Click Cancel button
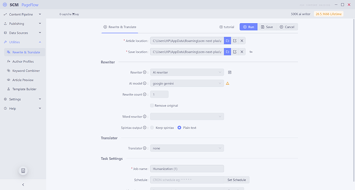355x190 pixels. click(287, 27)
